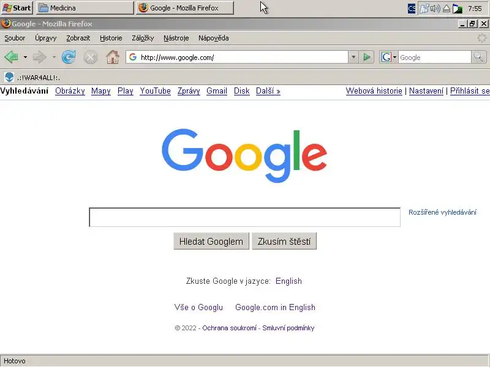Screen dimensions: 490x367
Task: Click the Google favicon in address bar
Action: point(133,57)
